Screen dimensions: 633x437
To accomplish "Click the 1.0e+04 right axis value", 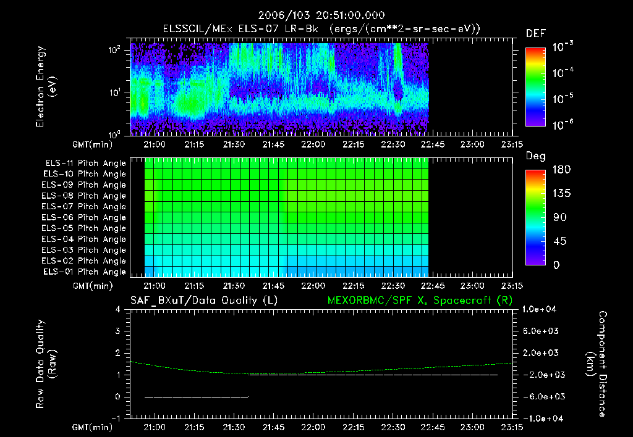I will 539,310.
